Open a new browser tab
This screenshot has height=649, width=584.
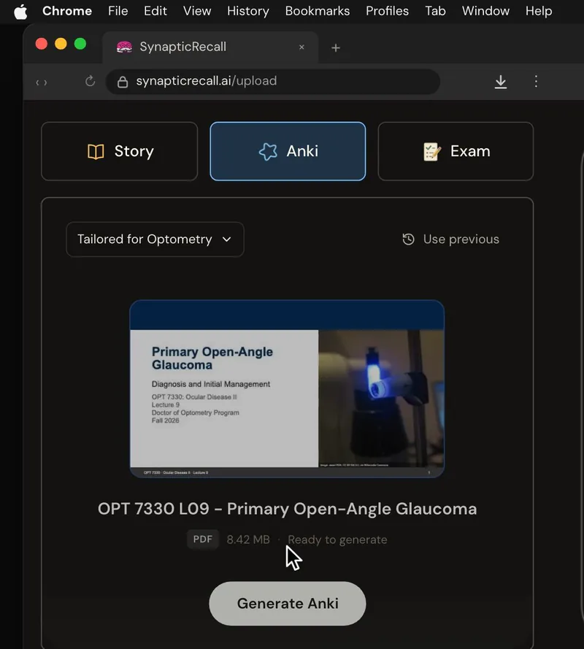pos(336,48)
